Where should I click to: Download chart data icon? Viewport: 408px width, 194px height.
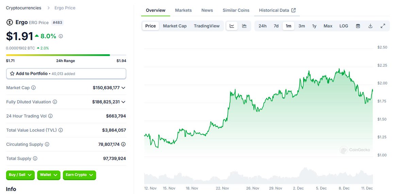point(370,26)
